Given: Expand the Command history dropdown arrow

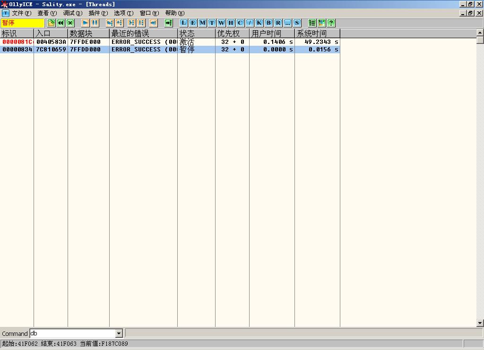Looking at the screenshot, I should pos(119,333).
